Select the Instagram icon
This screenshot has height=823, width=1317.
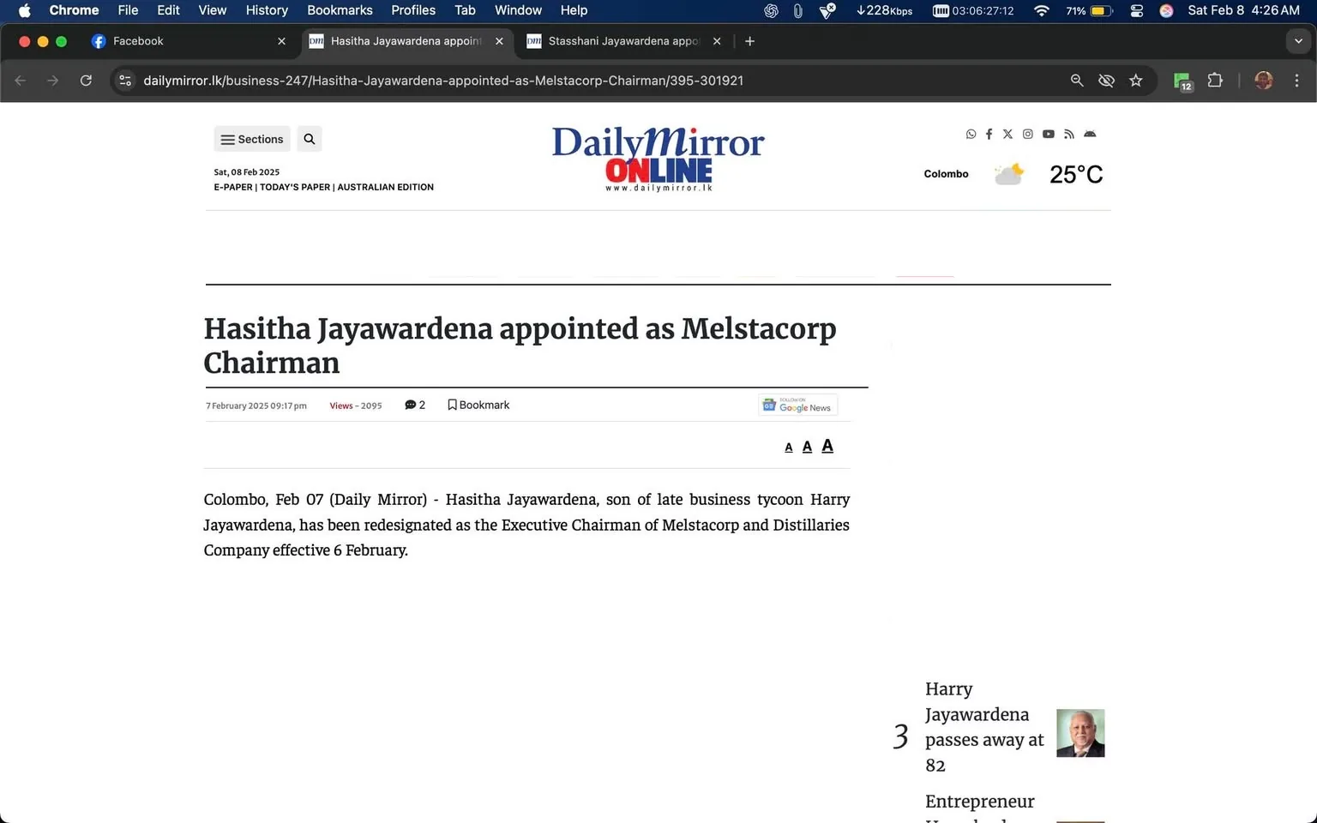[x=1028, y=134]
